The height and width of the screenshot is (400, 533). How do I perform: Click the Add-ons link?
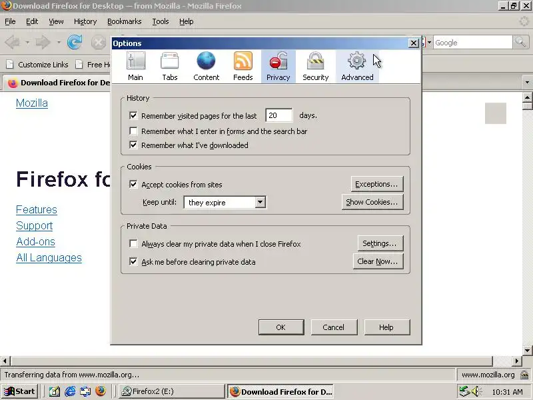pyautogui.click(x=35, y=241)
